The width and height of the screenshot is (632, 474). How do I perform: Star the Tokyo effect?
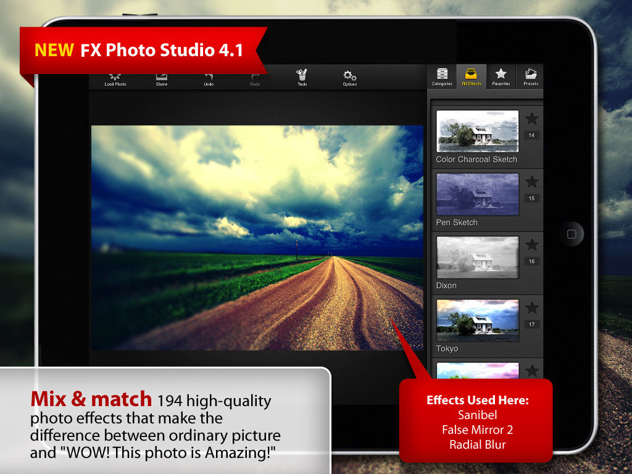pyautogui.click(x=531, y=308)
